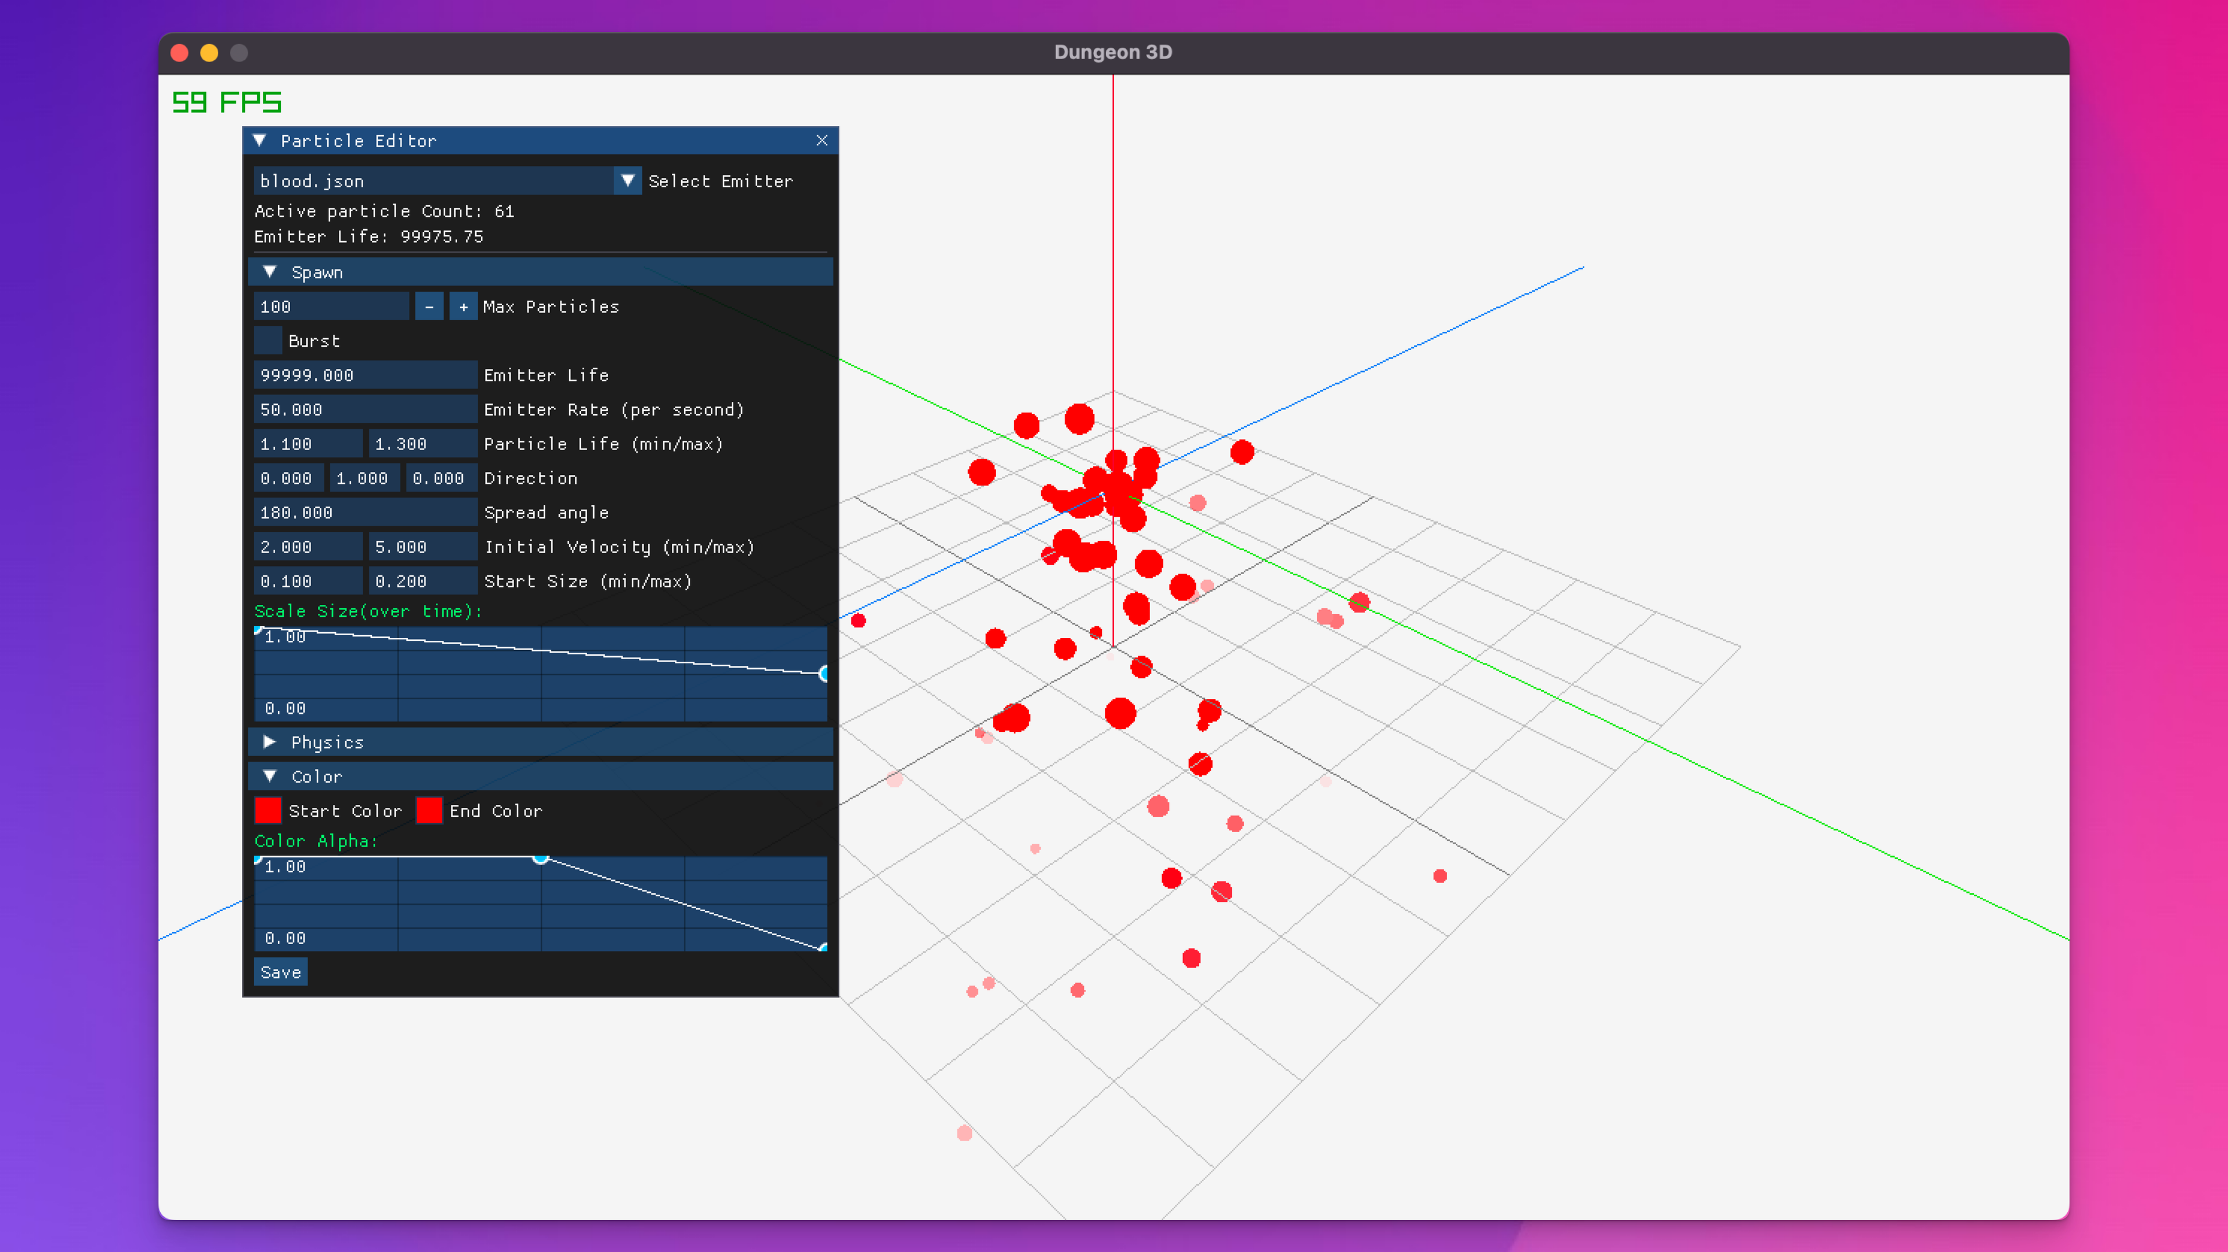Click the Spread angle field
Viewport: 2228px width, 1252px height.
364,513
